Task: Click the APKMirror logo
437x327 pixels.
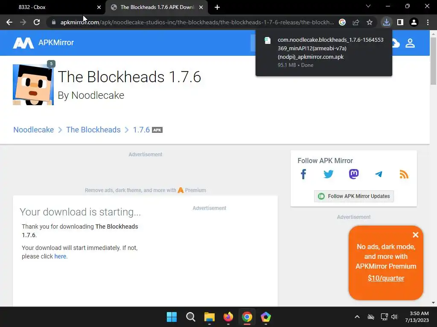Action: point(43,43)
